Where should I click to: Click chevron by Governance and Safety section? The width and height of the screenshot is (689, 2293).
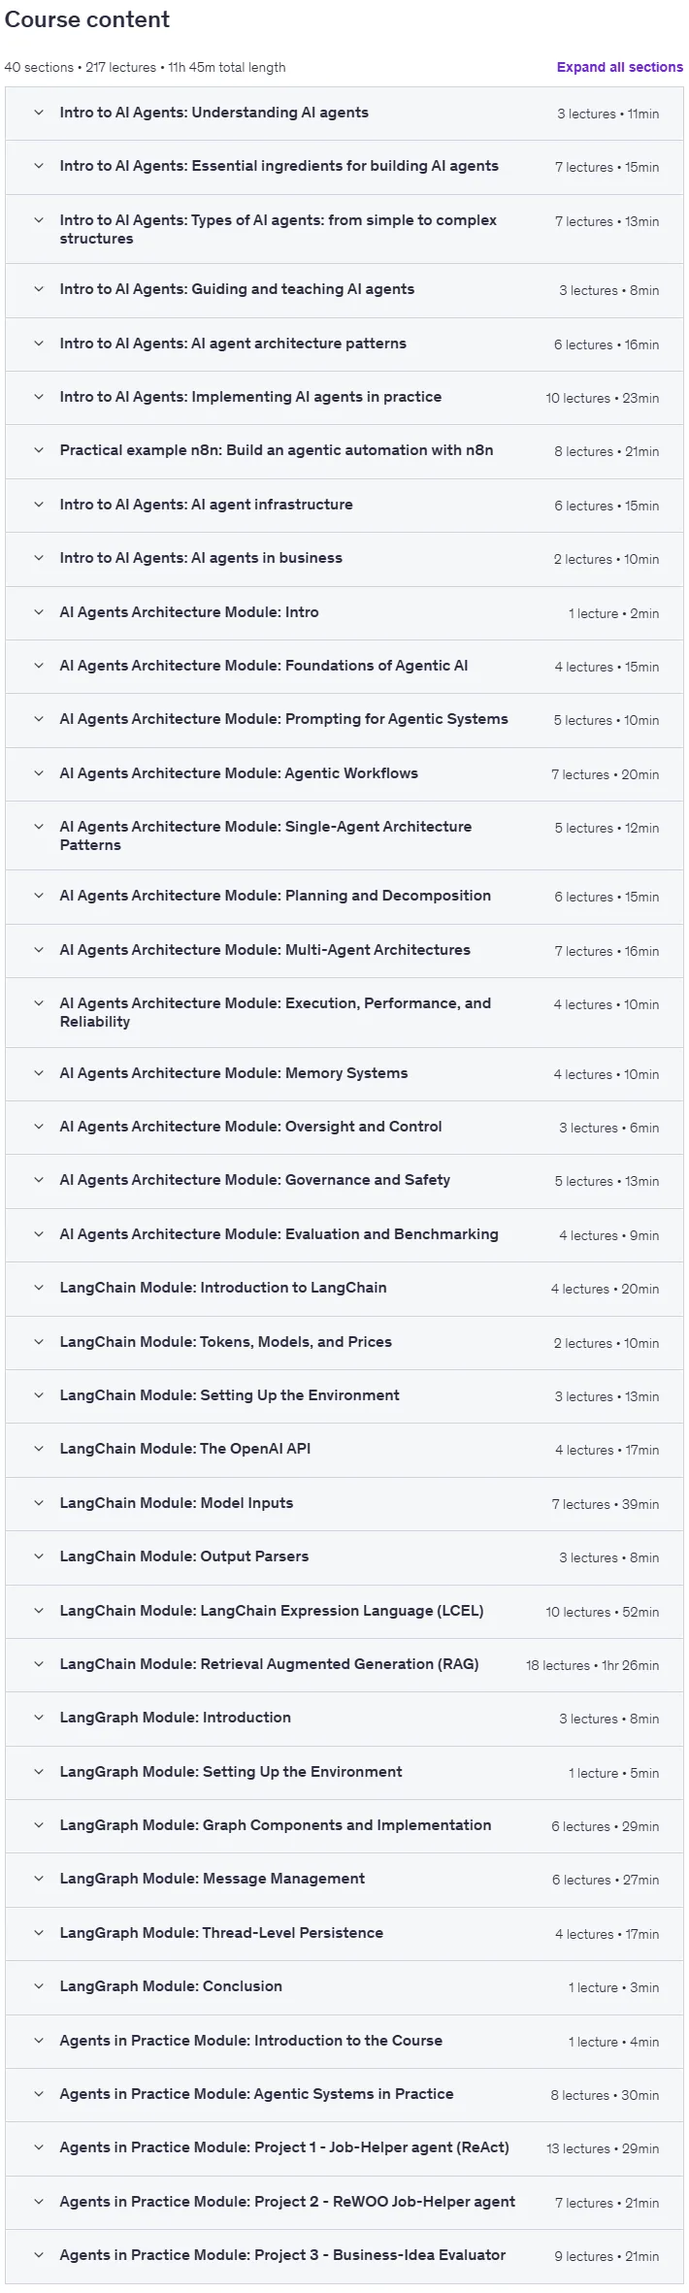pyautogui.click(x=39, y=1180)
